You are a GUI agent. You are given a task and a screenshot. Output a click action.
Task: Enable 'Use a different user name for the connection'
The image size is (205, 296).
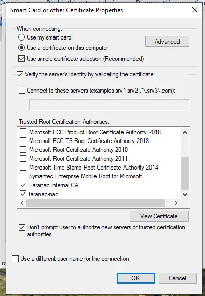pyautogui.click(x=15, y=259)
